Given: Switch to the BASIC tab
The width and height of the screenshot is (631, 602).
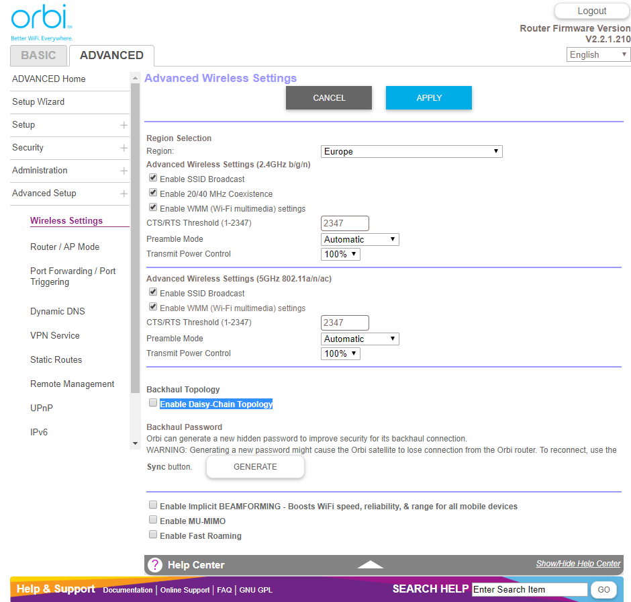Looking at the screenshot, I should coord(39,56).
